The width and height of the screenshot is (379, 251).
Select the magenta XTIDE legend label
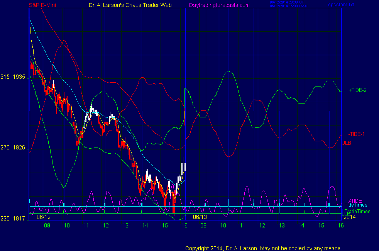(355, 201)
